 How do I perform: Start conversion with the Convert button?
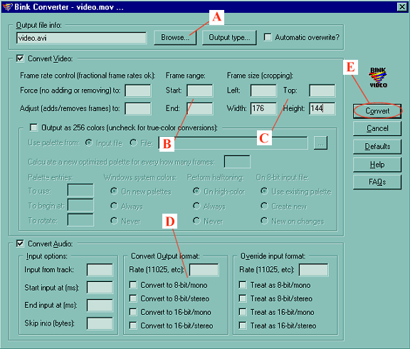pos(377,111)
